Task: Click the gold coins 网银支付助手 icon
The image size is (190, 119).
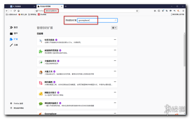Action: (x=41, y=94)
